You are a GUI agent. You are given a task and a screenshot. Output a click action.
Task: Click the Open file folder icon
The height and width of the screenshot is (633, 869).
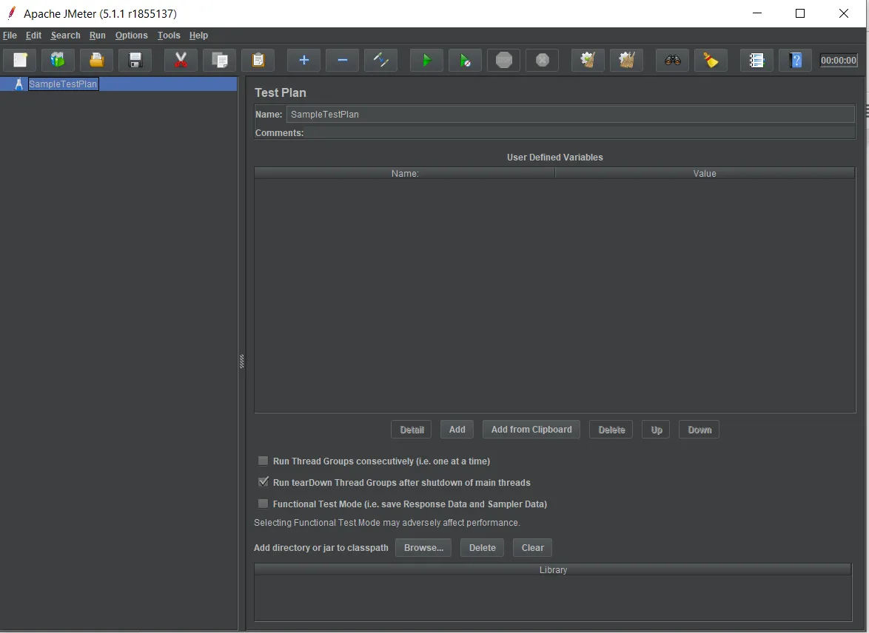(96, 61)
